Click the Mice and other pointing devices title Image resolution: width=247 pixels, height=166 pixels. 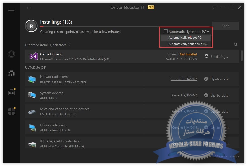point(65,109)
